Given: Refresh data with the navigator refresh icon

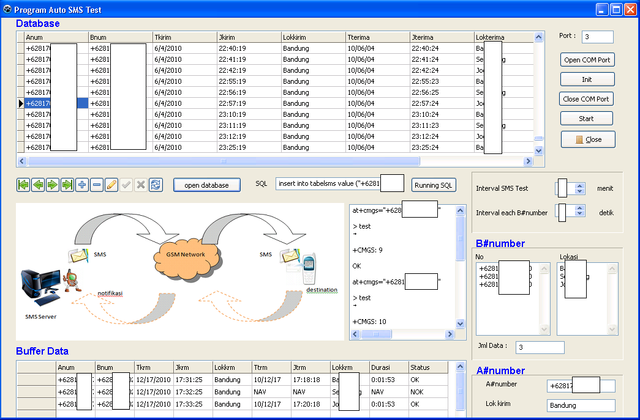Looking at the screenshot, I should point(156,185).
